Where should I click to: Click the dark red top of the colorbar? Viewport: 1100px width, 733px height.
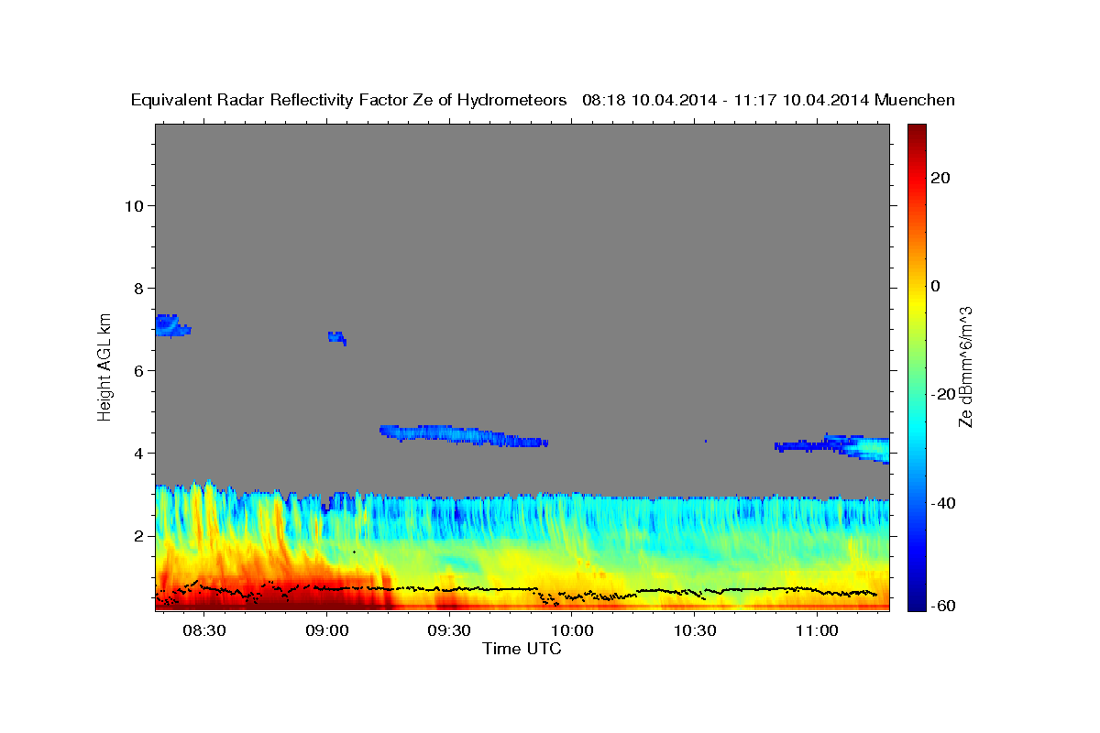click(x=916, y=133)
